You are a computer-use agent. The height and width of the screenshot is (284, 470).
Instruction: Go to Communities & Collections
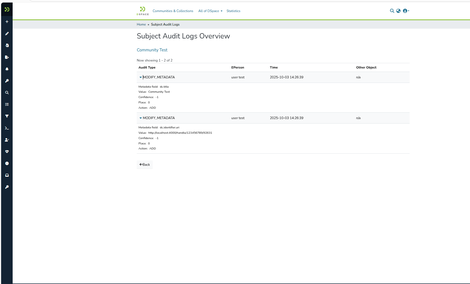(x=173, y=11)
